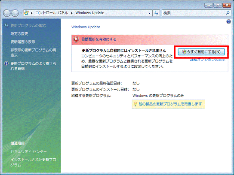Close the Windows Update window
The width and height of the screenshot is (234, 175).
[x=227, y=5]
